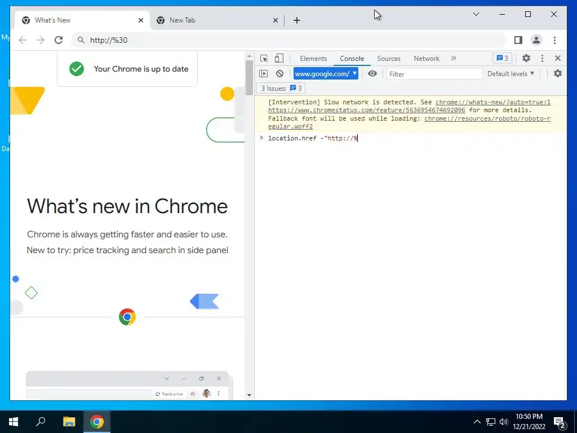Open chrome://whats-new/?auto=true:1 source link
577x433 pixels.
tap(493, 103)
